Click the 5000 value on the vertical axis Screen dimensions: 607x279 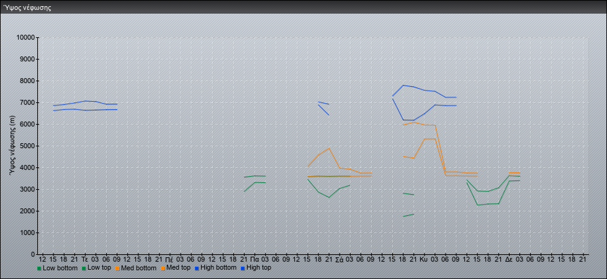(x=27, y=146)
